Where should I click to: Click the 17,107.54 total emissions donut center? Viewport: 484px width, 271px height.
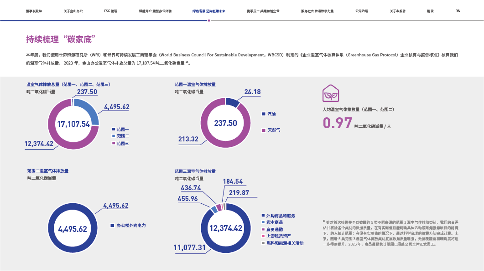pyautogui.click(x=73, y=124)
